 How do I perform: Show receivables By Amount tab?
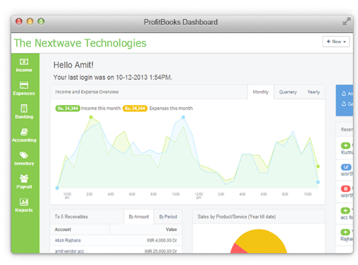[139, 216]
